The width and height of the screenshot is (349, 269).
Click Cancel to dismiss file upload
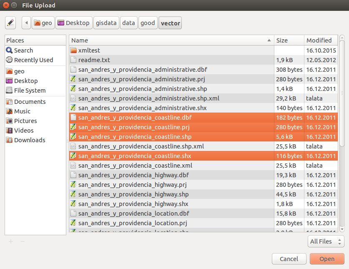289,259
